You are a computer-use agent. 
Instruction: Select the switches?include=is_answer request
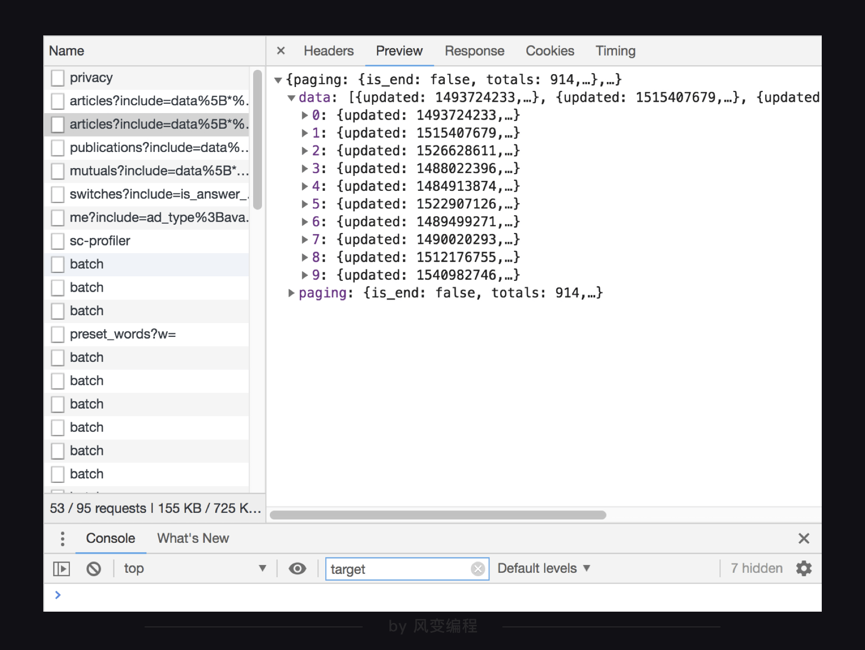coord(146,194)
